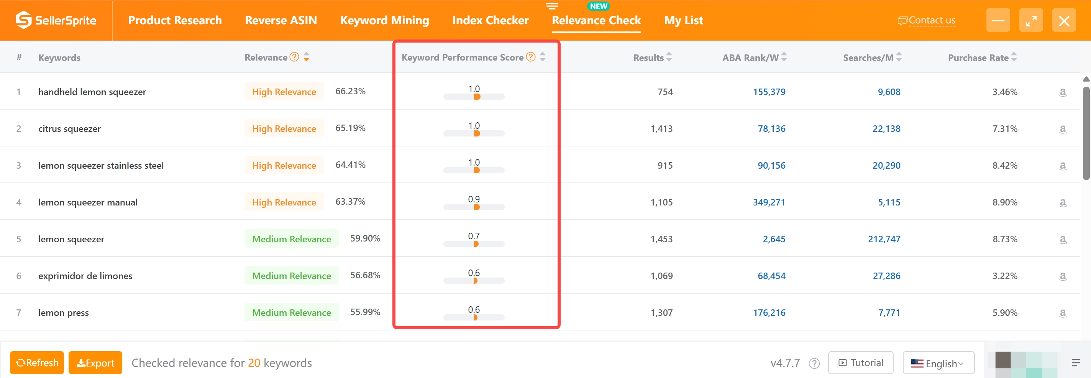
Task: Click keyword text 'lemon press'
Action: pos(64,313)
